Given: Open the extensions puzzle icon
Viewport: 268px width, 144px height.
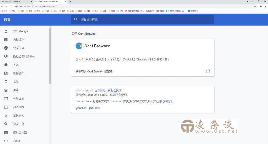Looking at the screenshot, I should 261,6.
